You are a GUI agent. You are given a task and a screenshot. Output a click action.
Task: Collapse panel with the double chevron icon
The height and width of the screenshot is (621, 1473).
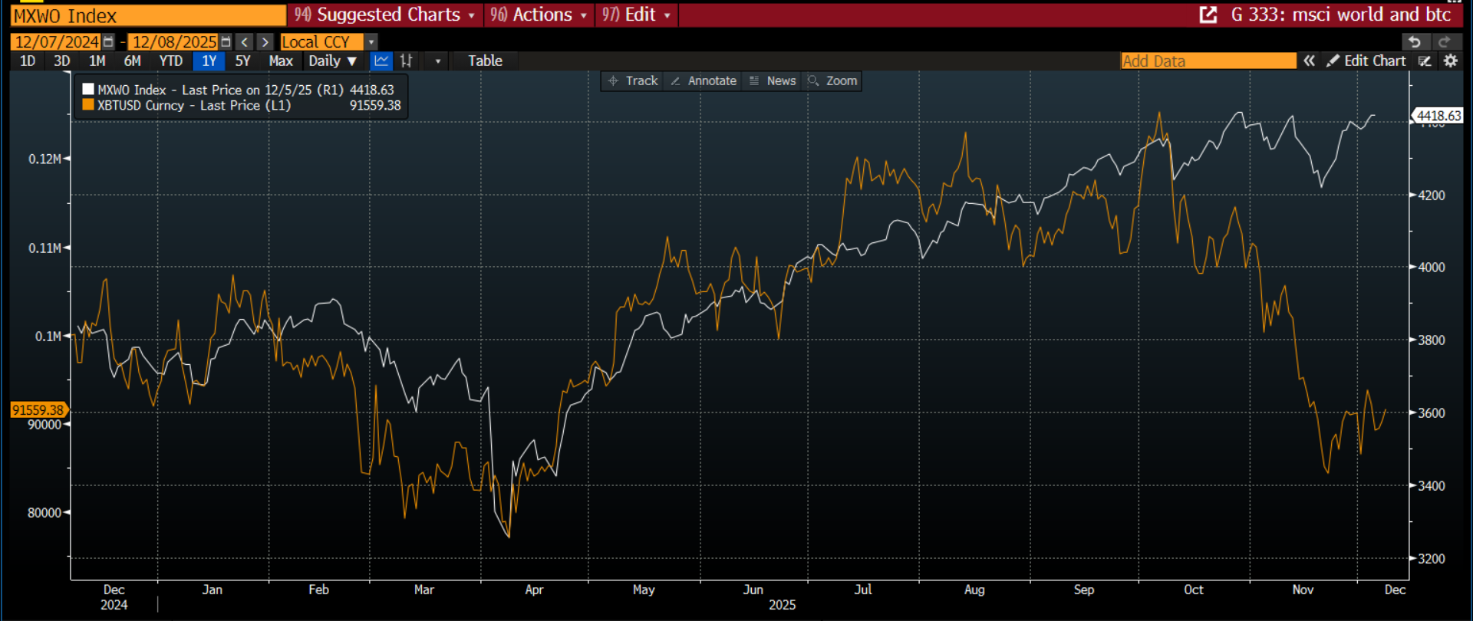pos(1309,61)
